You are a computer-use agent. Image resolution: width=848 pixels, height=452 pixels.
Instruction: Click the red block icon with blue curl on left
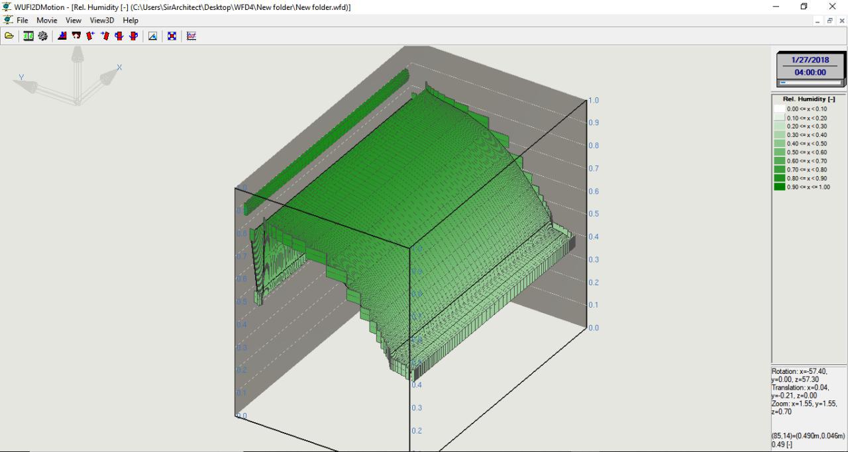tap(119, 36)
